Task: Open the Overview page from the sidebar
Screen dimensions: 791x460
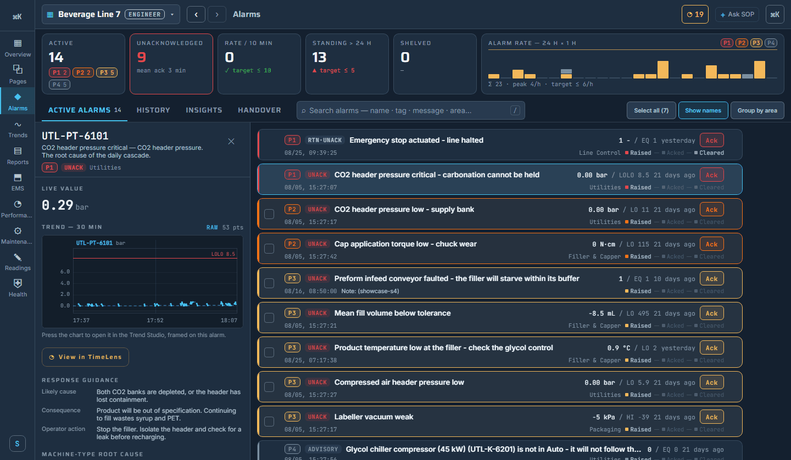Action: point(18,48)
